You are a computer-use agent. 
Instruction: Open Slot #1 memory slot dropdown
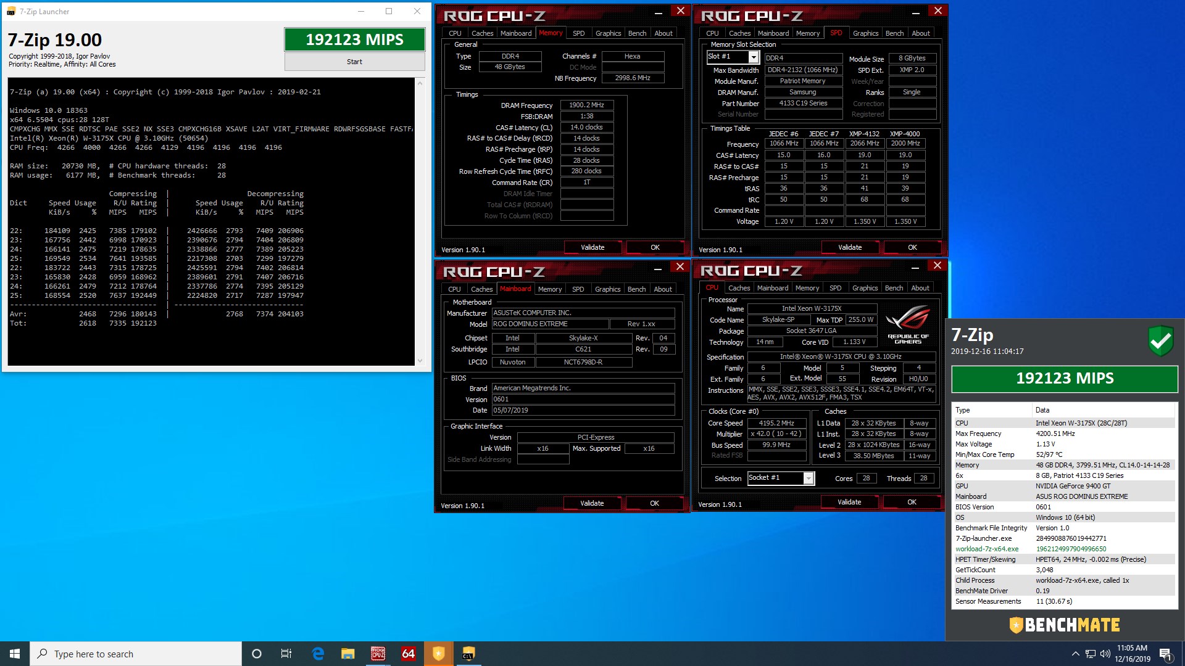point(754,57)
